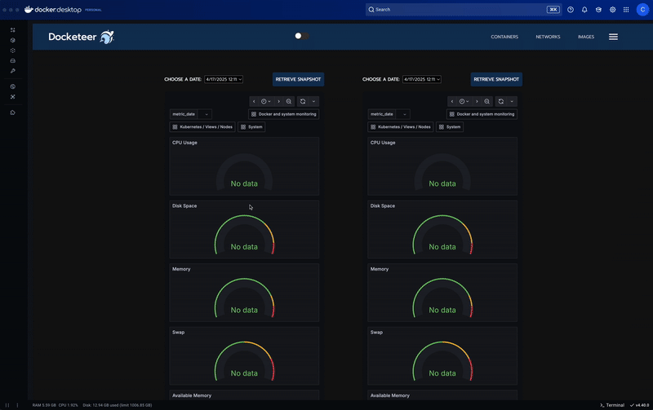
Task: Refresh the left Grafana dashboard
Action: (303, 101)
